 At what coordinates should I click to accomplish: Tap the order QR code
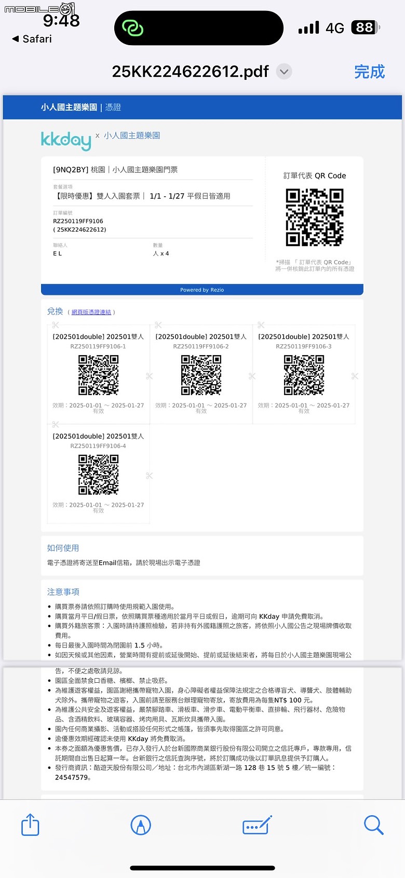tap(315, 217)
